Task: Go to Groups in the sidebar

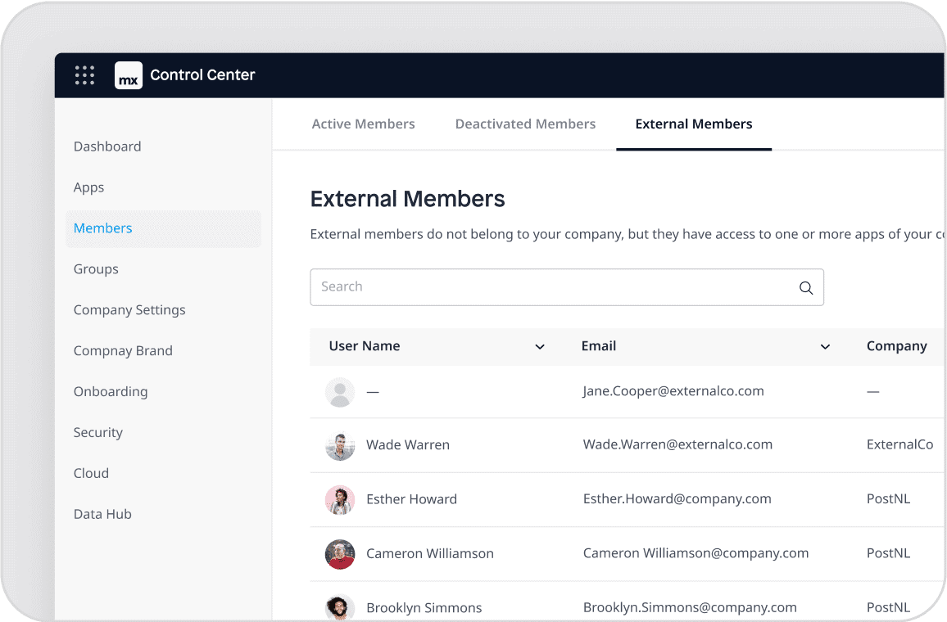Action: pyautogui.click(x=96, y=269)
